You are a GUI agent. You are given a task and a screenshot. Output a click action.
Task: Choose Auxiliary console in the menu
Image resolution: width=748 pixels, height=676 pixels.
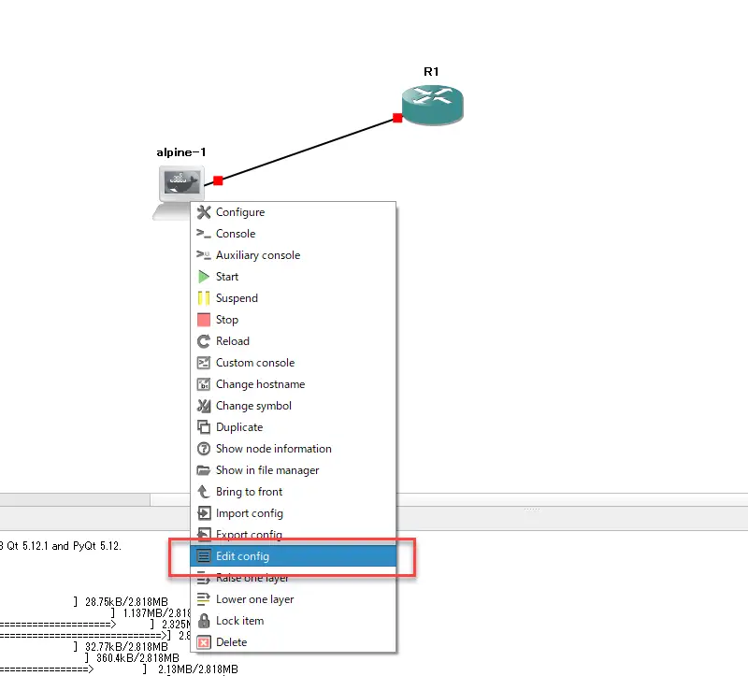point(293,255)
